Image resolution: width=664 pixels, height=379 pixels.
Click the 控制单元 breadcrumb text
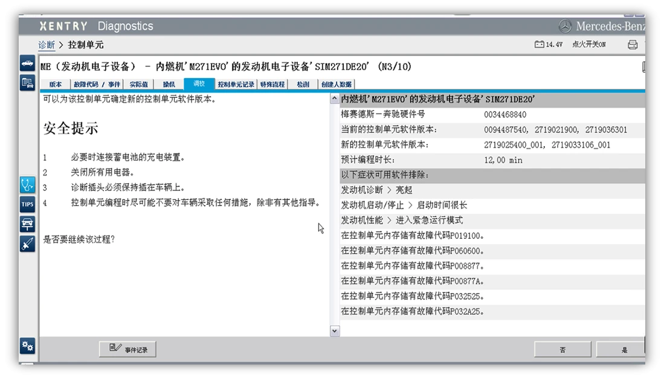[x=86, y=45]
